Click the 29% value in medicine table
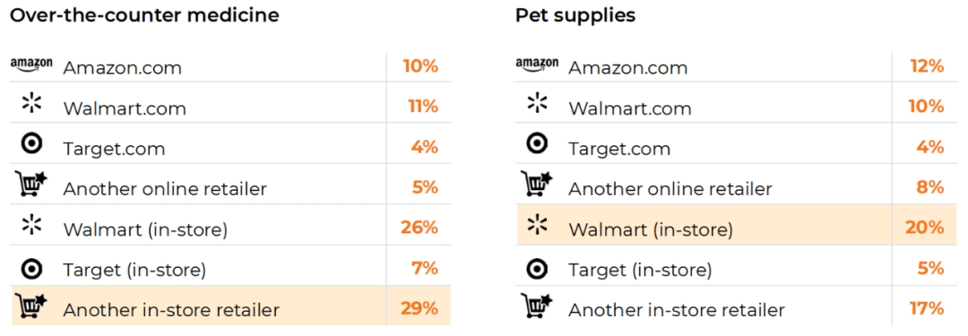The width and height of the screenshot is (968, 336). [419, 307]
